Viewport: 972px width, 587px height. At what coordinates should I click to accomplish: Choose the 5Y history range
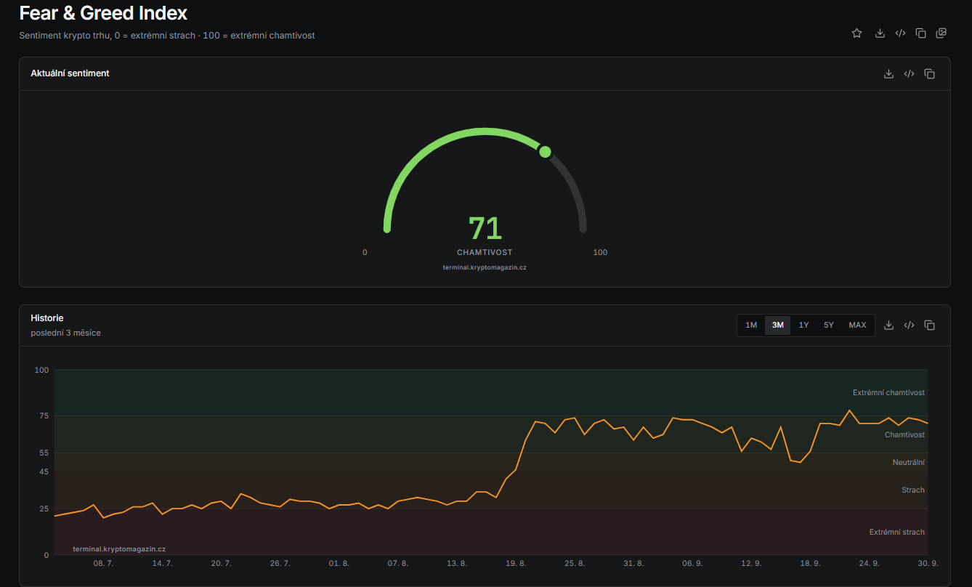pos(829,325)
